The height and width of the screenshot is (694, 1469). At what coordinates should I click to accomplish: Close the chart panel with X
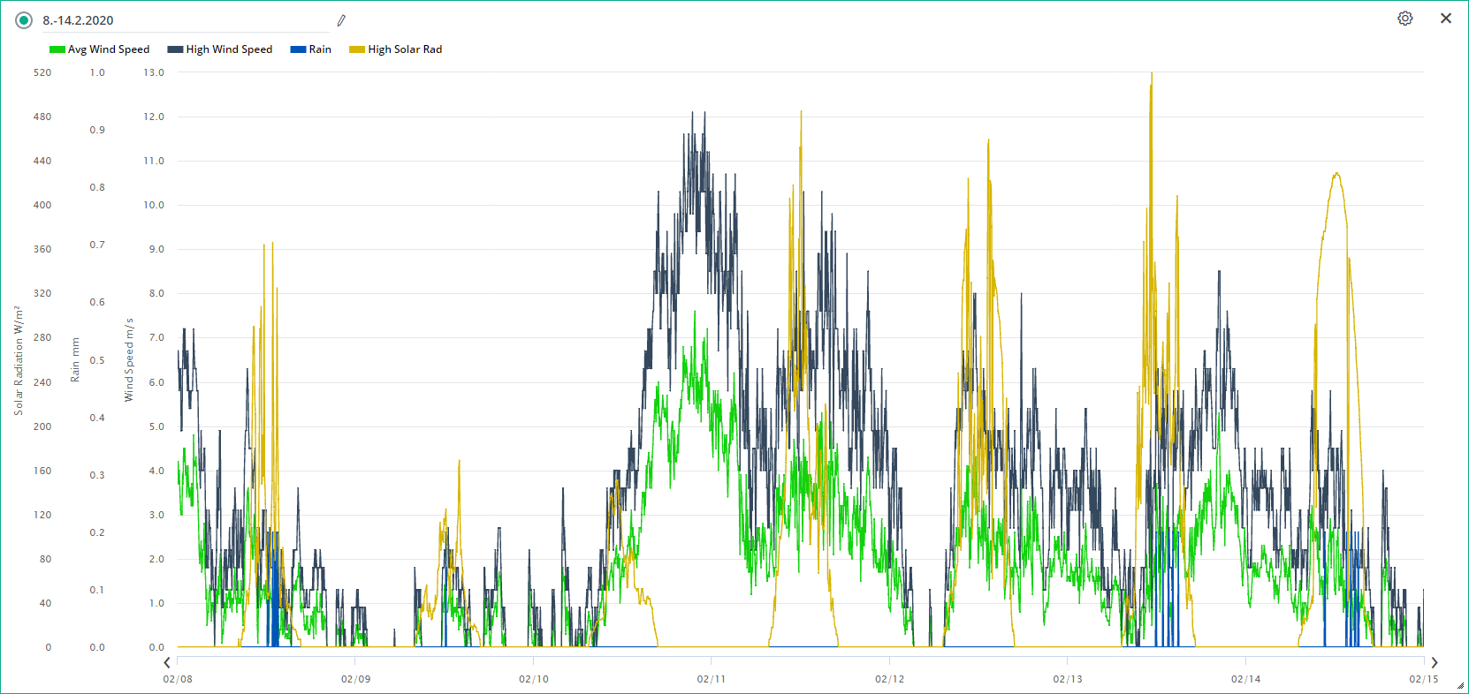point(1446,19)
